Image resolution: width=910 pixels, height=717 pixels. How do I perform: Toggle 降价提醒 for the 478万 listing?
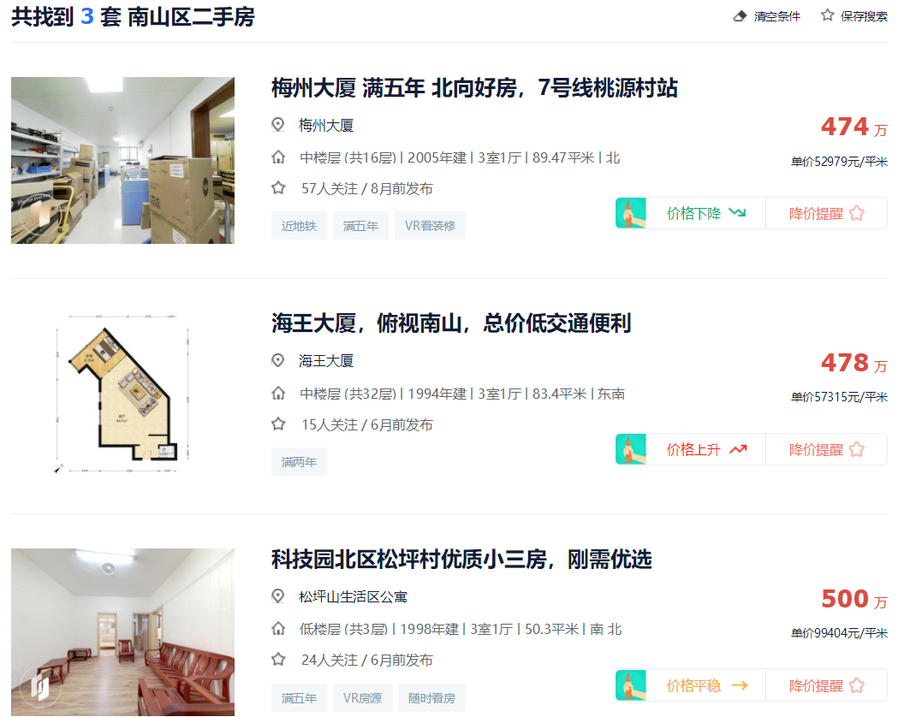coord(826,449)
